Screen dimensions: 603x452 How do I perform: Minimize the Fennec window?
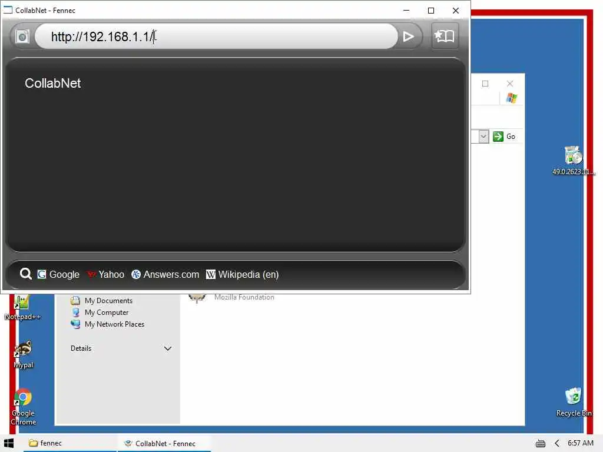click(406, 11)
